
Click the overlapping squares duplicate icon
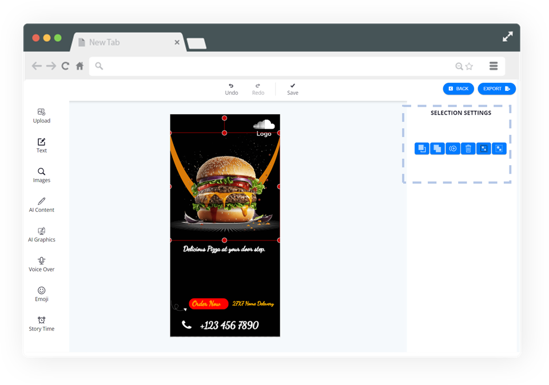pyautogui.click(x=437, y=149)
